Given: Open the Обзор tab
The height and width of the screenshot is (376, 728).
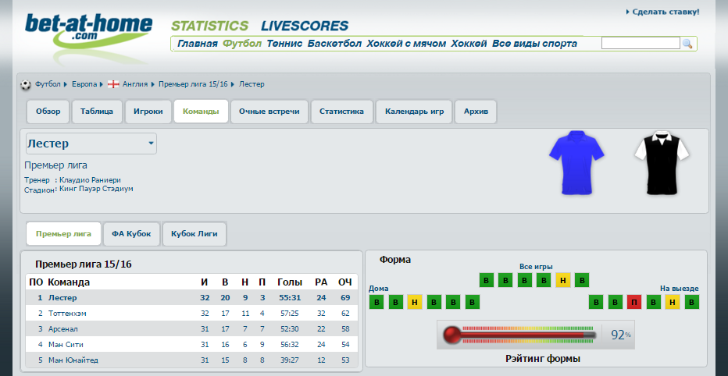Looking at the screenshot, I should [x=48, y=112].
